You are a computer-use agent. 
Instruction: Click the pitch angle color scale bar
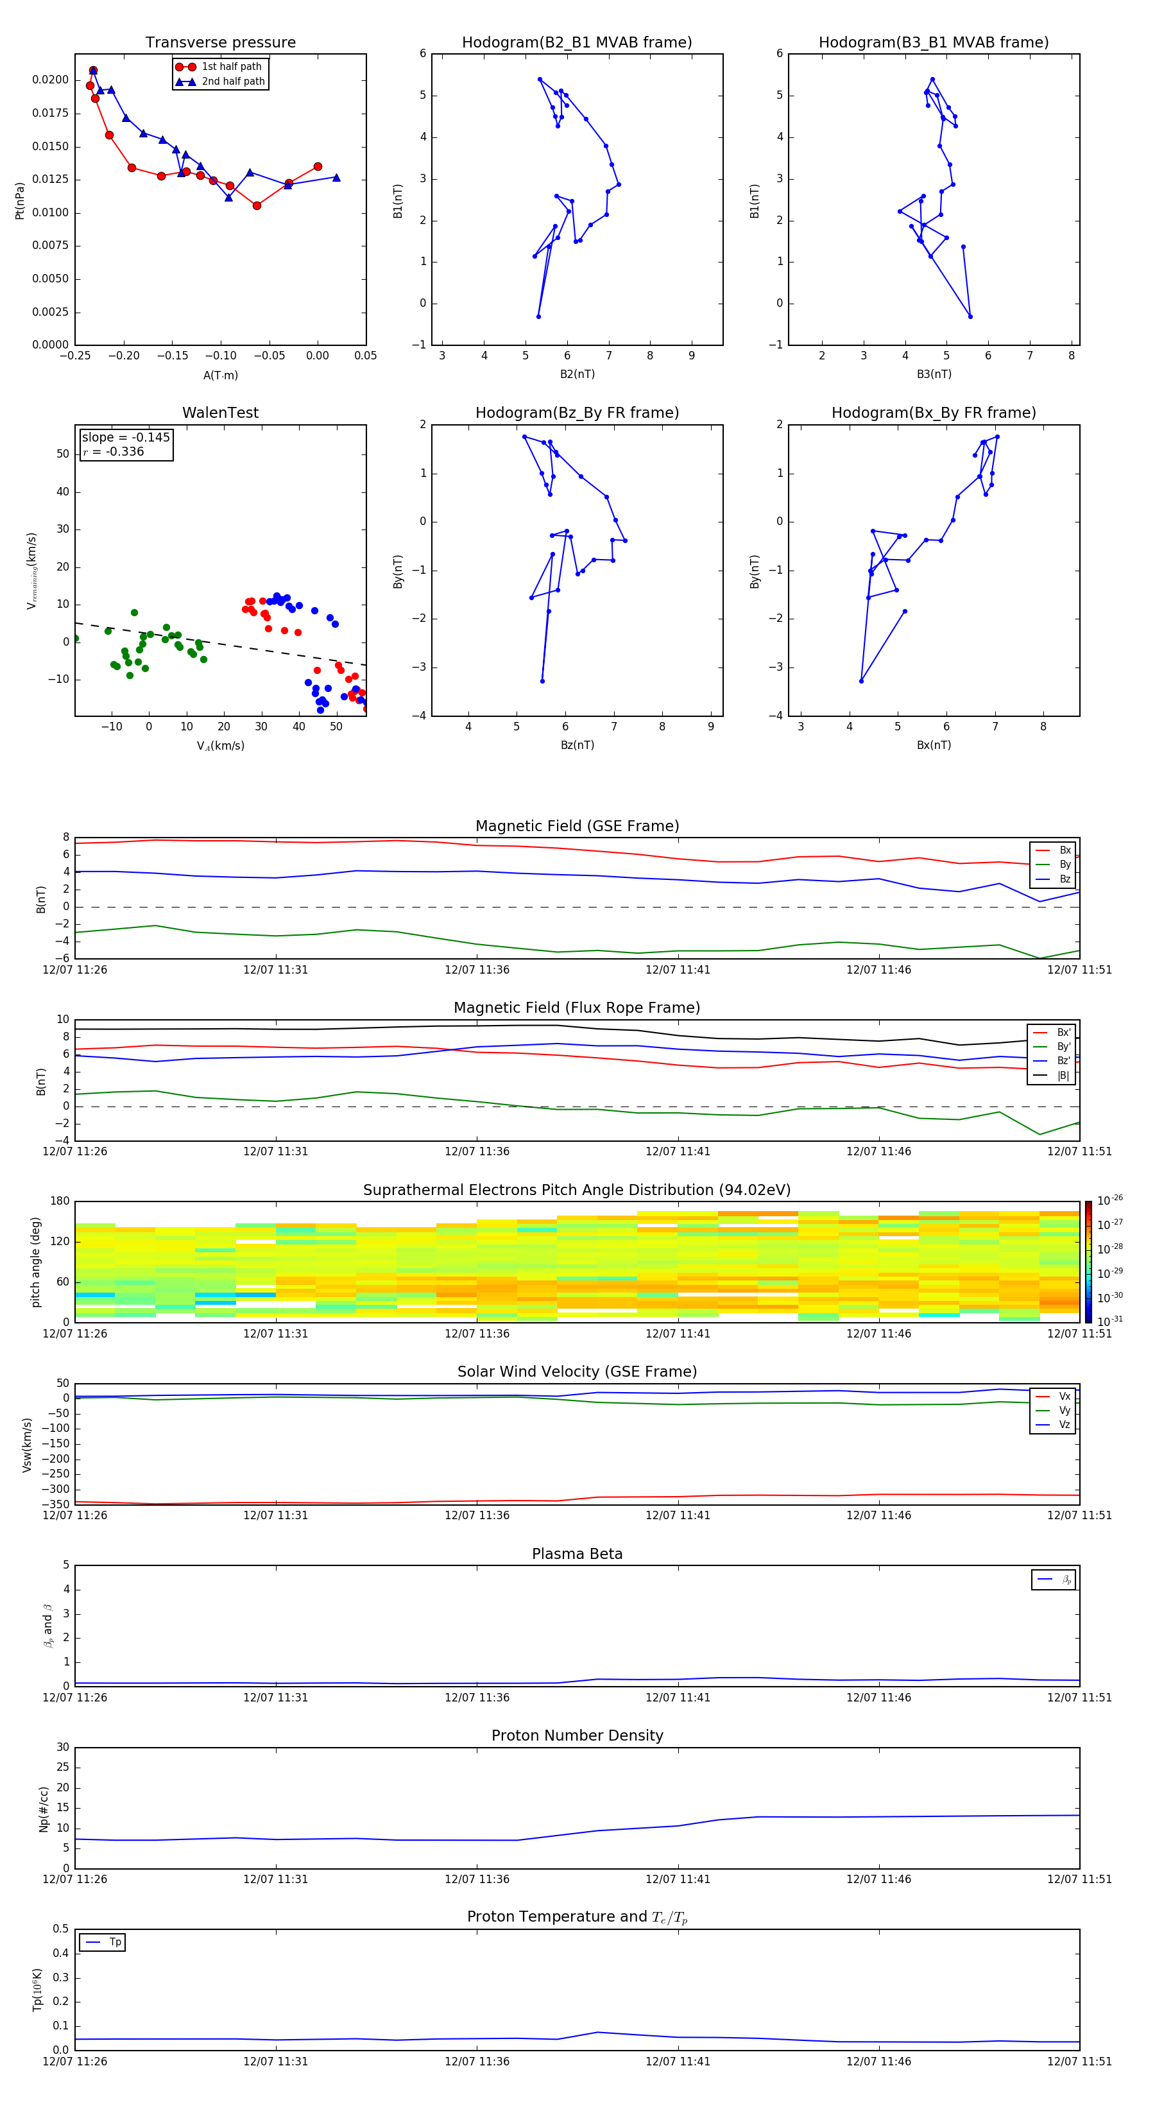(x=1088, y=1261)
